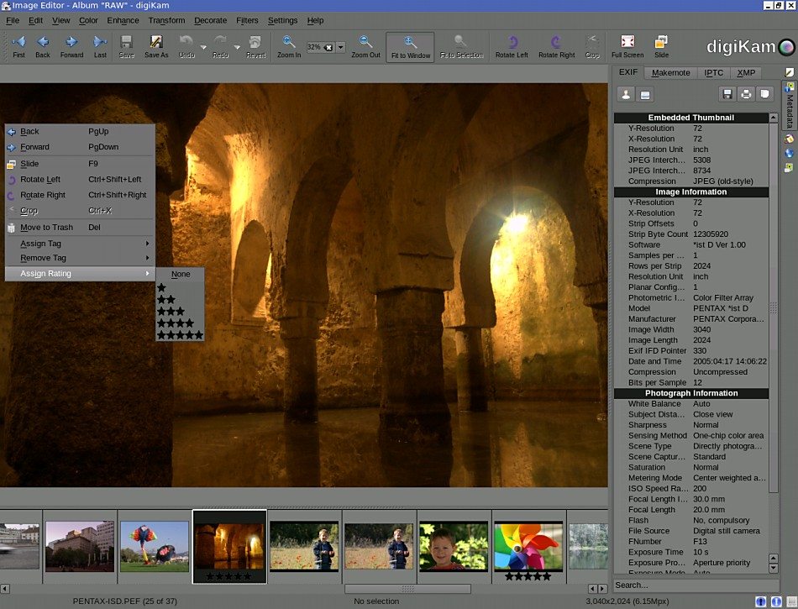Image resolution: width=798 pixels, height=609 pixels.
Task: Print metadata using the printer icon
Action: tap(745, 94)
